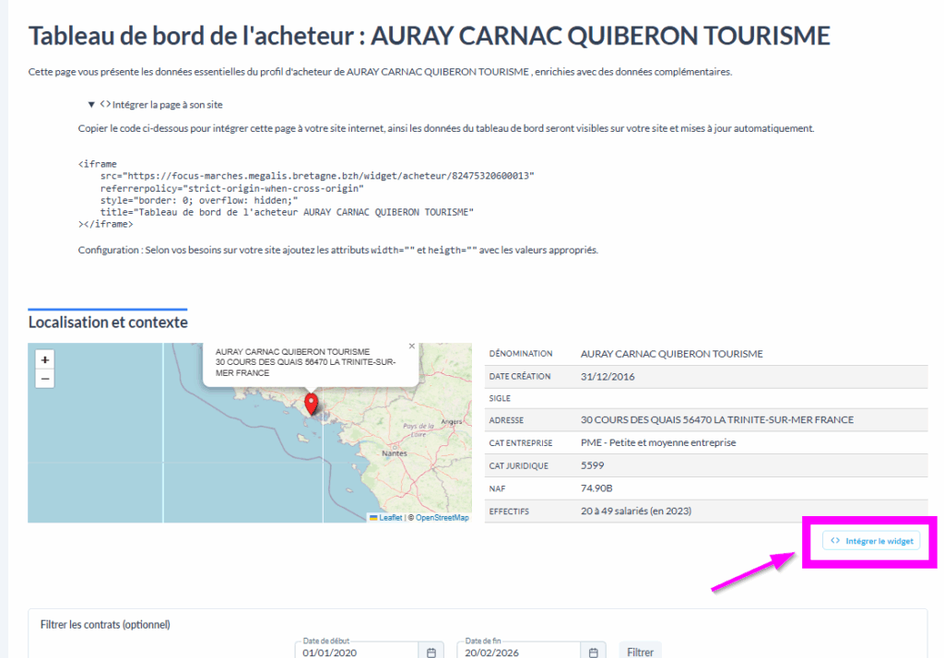
Task: Click the Nantes label on the map
Action: (x=394, y=453)
